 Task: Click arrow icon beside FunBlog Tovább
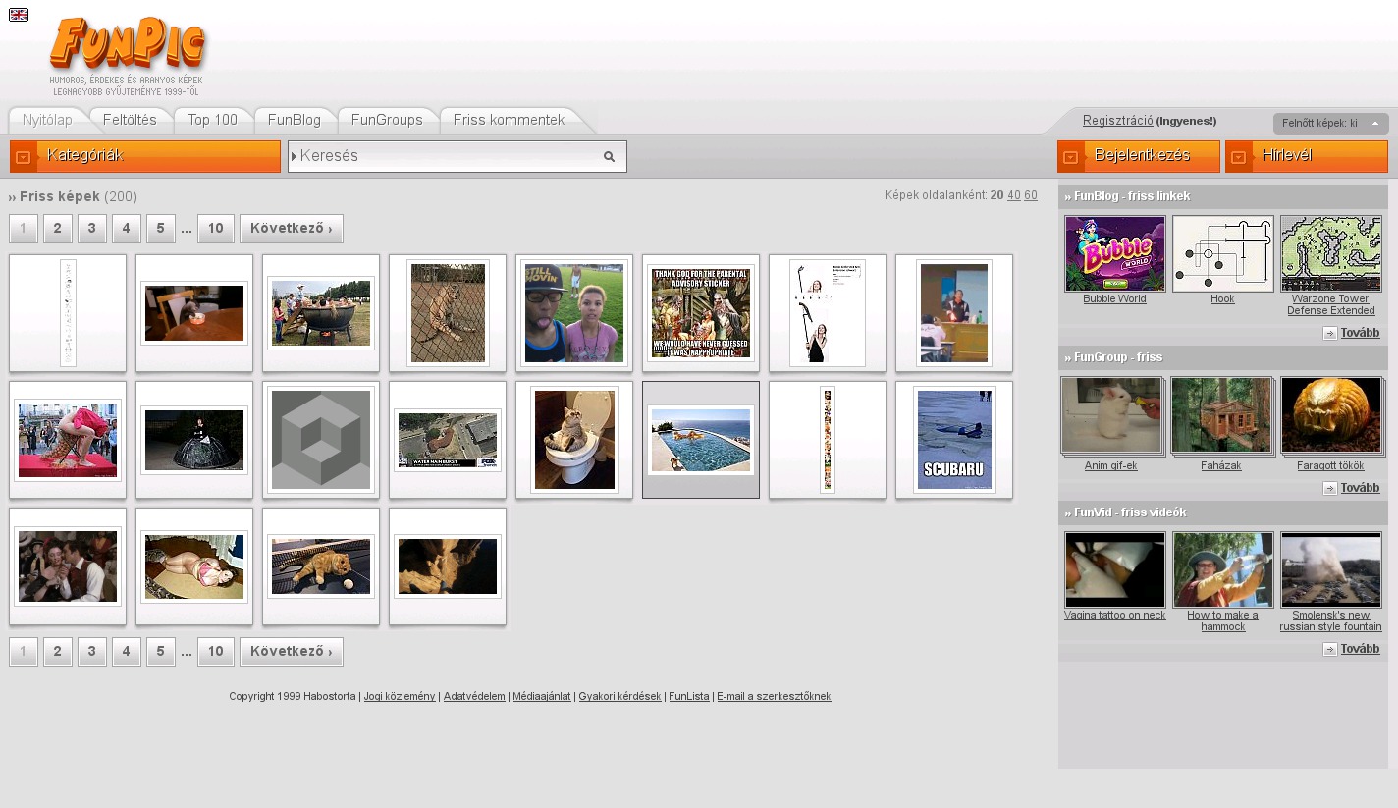(x=1329, y=333)
